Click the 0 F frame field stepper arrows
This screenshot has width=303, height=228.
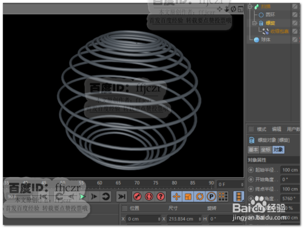click(x=242, y=184)
